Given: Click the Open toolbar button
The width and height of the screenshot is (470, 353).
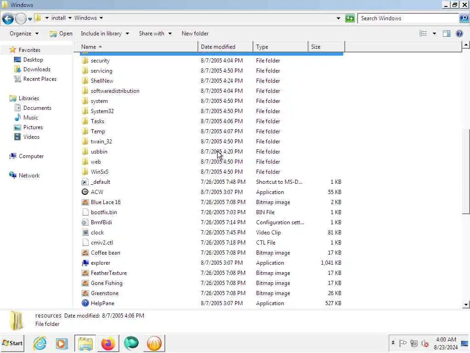Looking at the screenshot, I should pos(61,34).
